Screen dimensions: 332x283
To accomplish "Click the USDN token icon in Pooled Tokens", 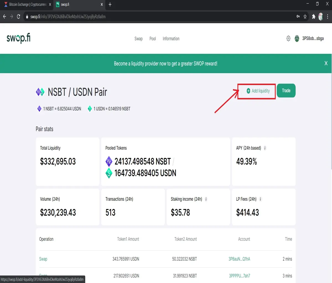I will (x=109, y=173).
